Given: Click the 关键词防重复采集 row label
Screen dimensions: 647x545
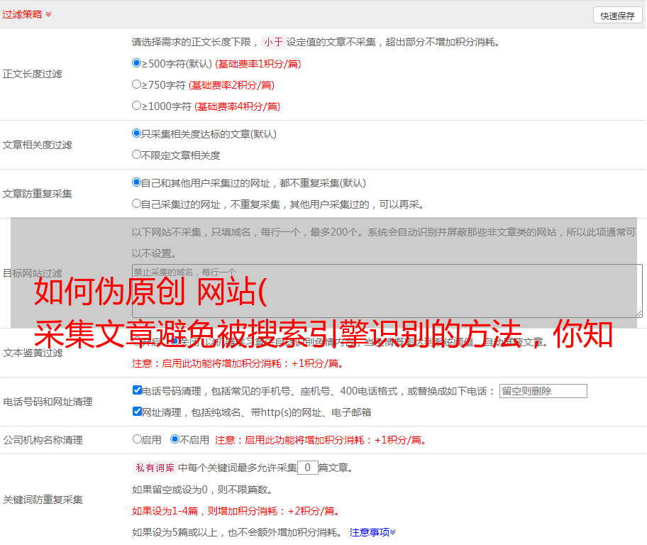Looking at the screenshot, I should 43,500.
